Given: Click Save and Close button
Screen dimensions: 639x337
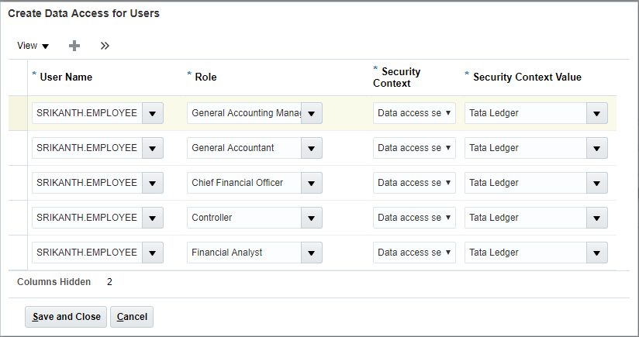Looking at the screenshot, I should click(66, 317).
